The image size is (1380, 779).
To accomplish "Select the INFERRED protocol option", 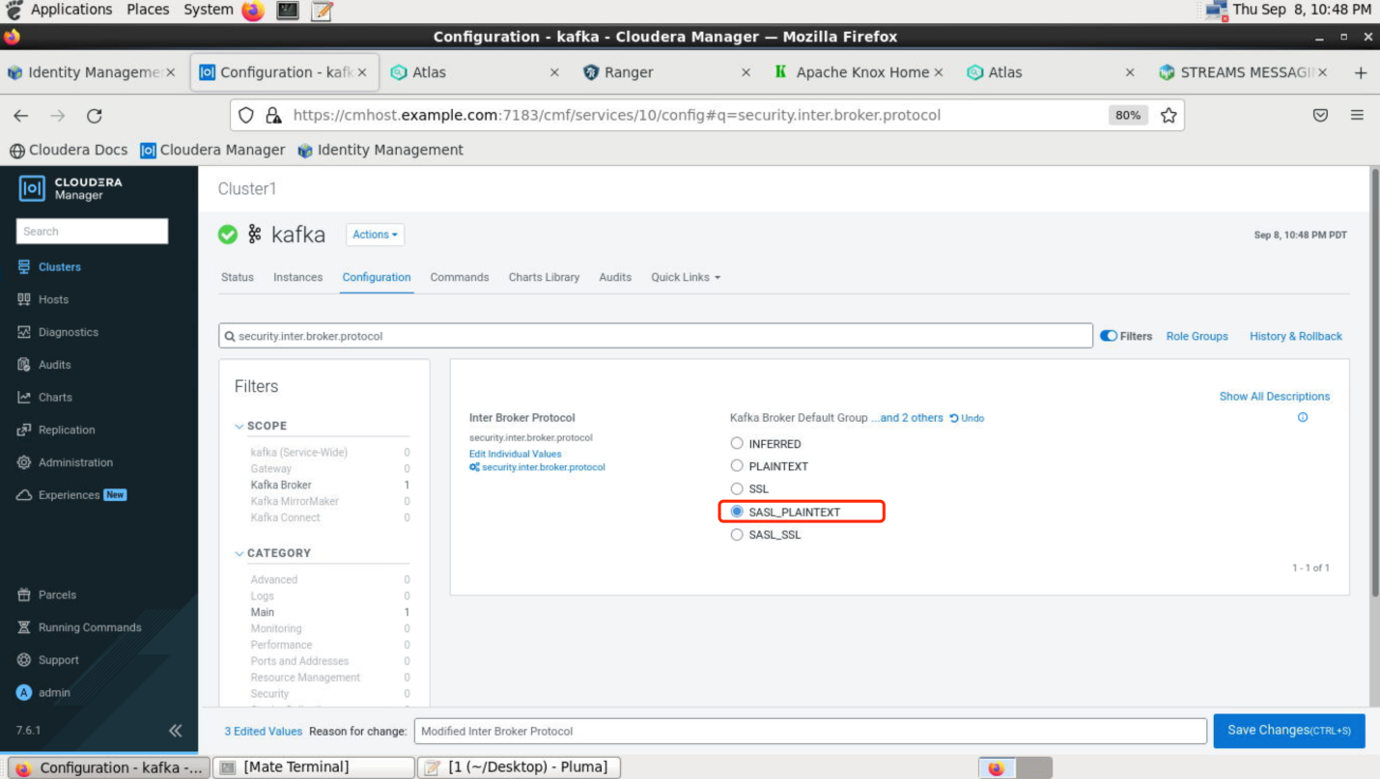I will (737, 444).
